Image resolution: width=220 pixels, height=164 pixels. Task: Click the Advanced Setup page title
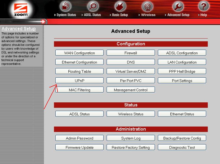pyautogui.click(x=131, y=31)
